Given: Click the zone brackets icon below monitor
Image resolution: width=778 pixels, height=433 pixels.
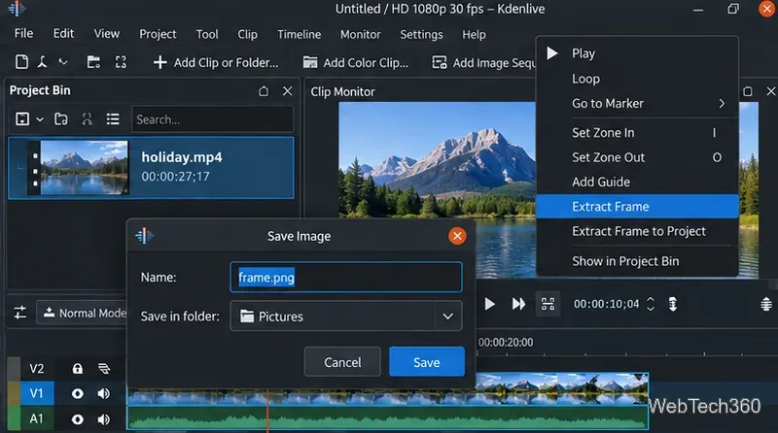Looking at the screenshot, I should (548, 304).
